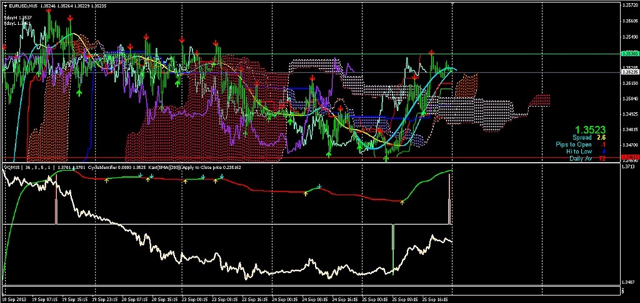
Task: Click the Hi to Low label
Action: tap(579, 151)
